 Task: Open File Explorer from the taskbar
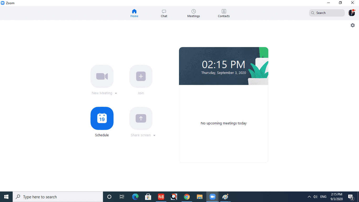(x=200, y=197)
